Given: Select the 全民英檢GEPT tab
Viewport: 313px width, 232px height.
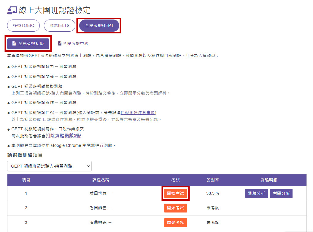Looking at the screenshot, I should (x=99, y=25).
